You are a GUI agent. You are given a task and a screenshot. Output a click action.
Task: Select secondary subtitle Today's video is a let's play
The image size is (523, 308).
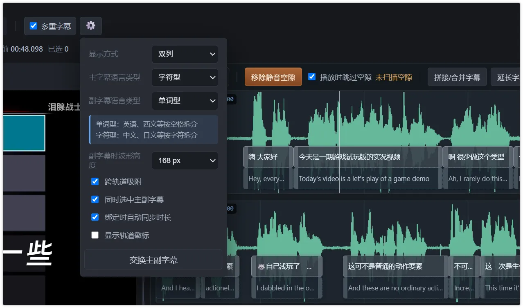click(368, 179)
